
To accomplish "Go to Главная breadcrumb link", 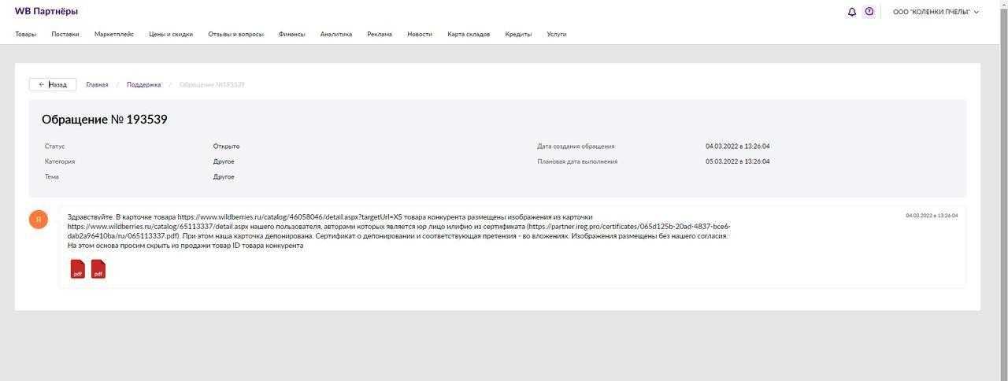I will point(97,85).
